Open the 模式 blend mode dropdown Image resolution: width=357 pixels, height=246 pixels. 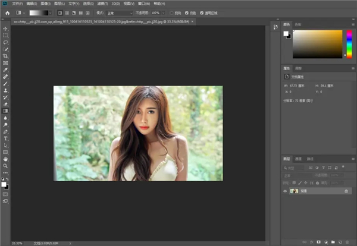coord(119,12)
